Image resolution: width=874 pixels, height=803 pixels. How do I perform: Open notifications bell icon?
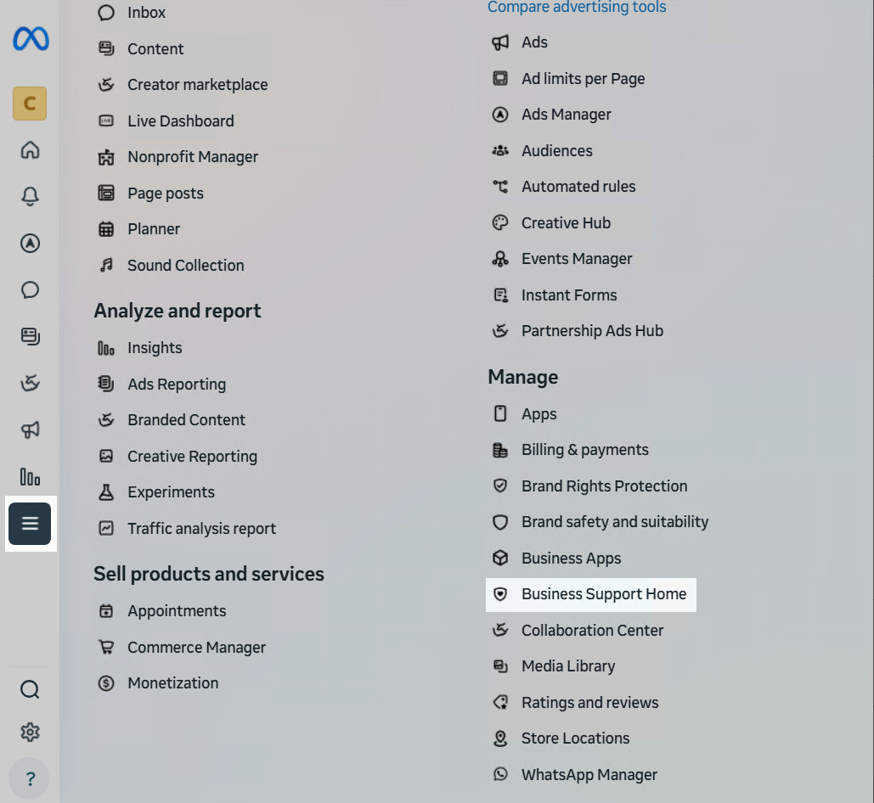tap(30, 197)
